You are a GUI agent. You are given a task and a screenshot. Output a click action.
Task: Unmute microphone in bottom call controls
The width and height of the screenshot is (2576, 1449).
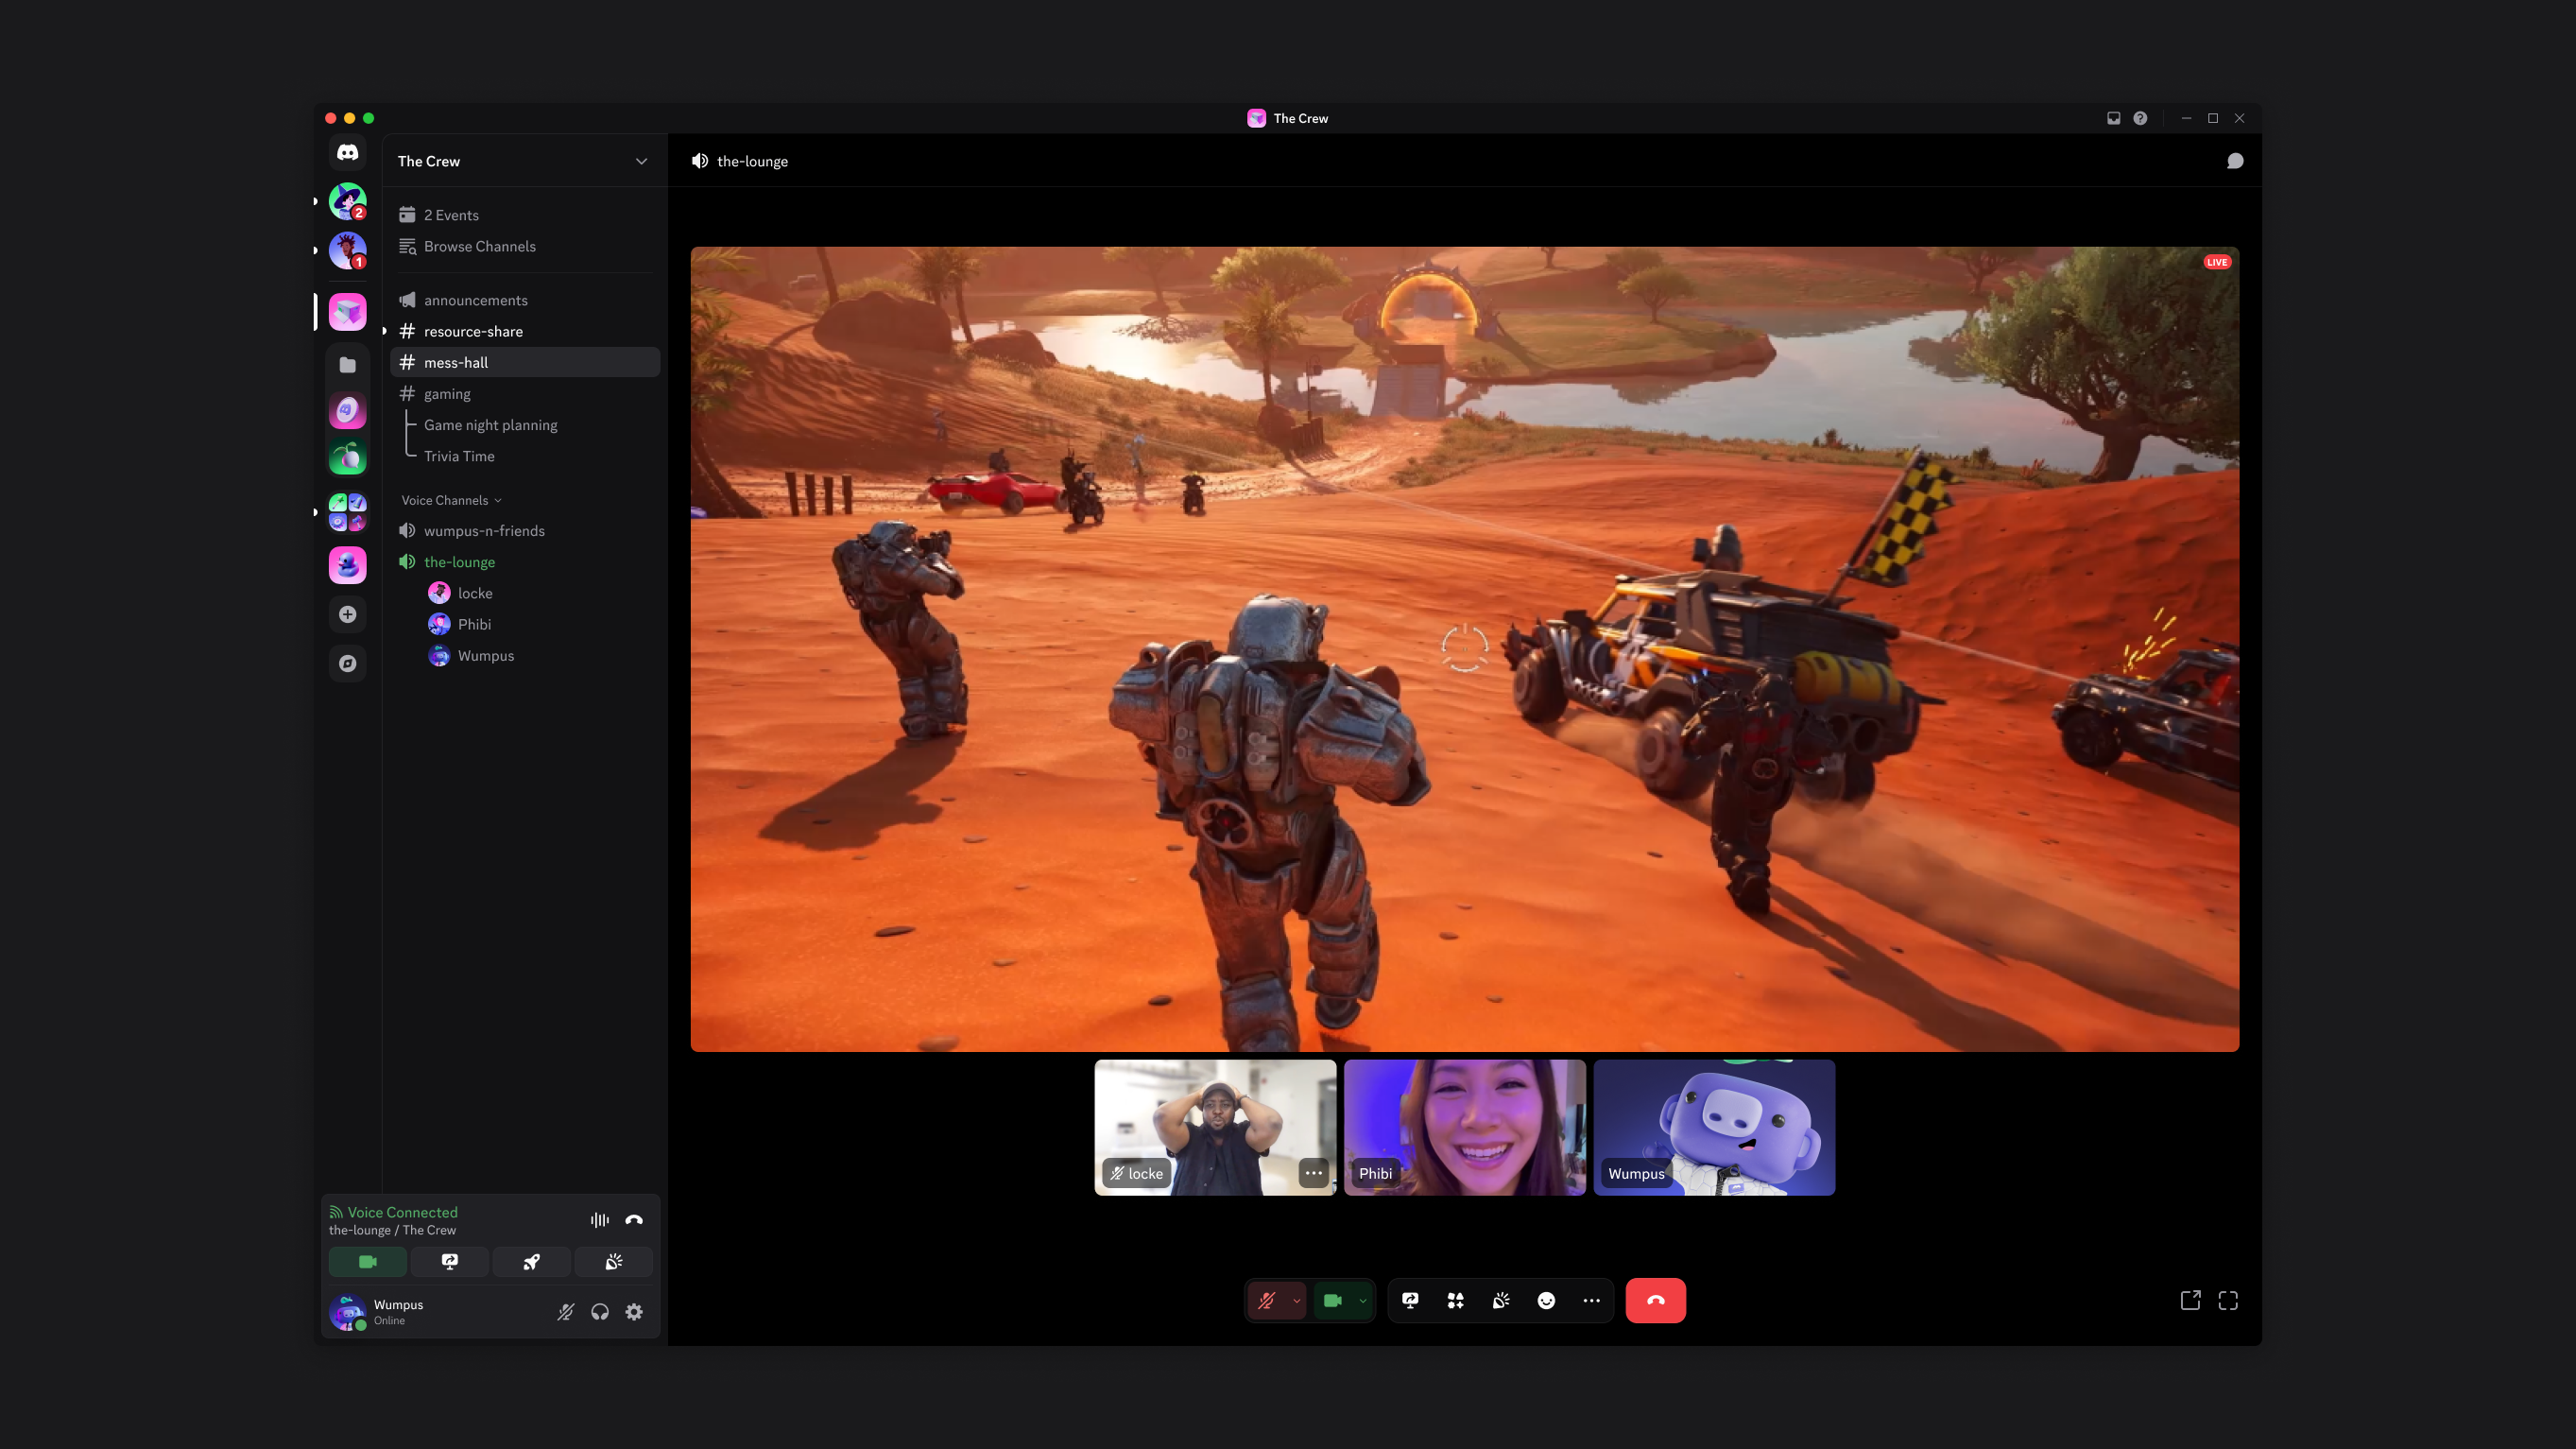[x=1267, y=1300]
